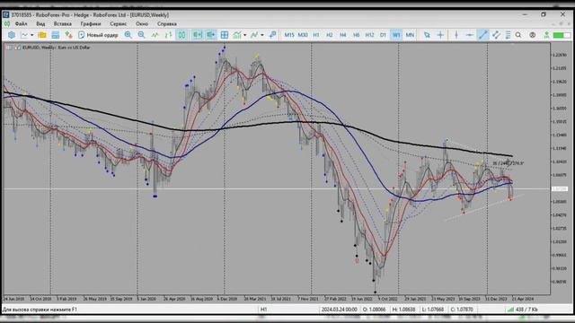Image resolution: width=575 pixels, height=323 pixels.
Task: Click the Новый ордер button
Action: [98, 35]
